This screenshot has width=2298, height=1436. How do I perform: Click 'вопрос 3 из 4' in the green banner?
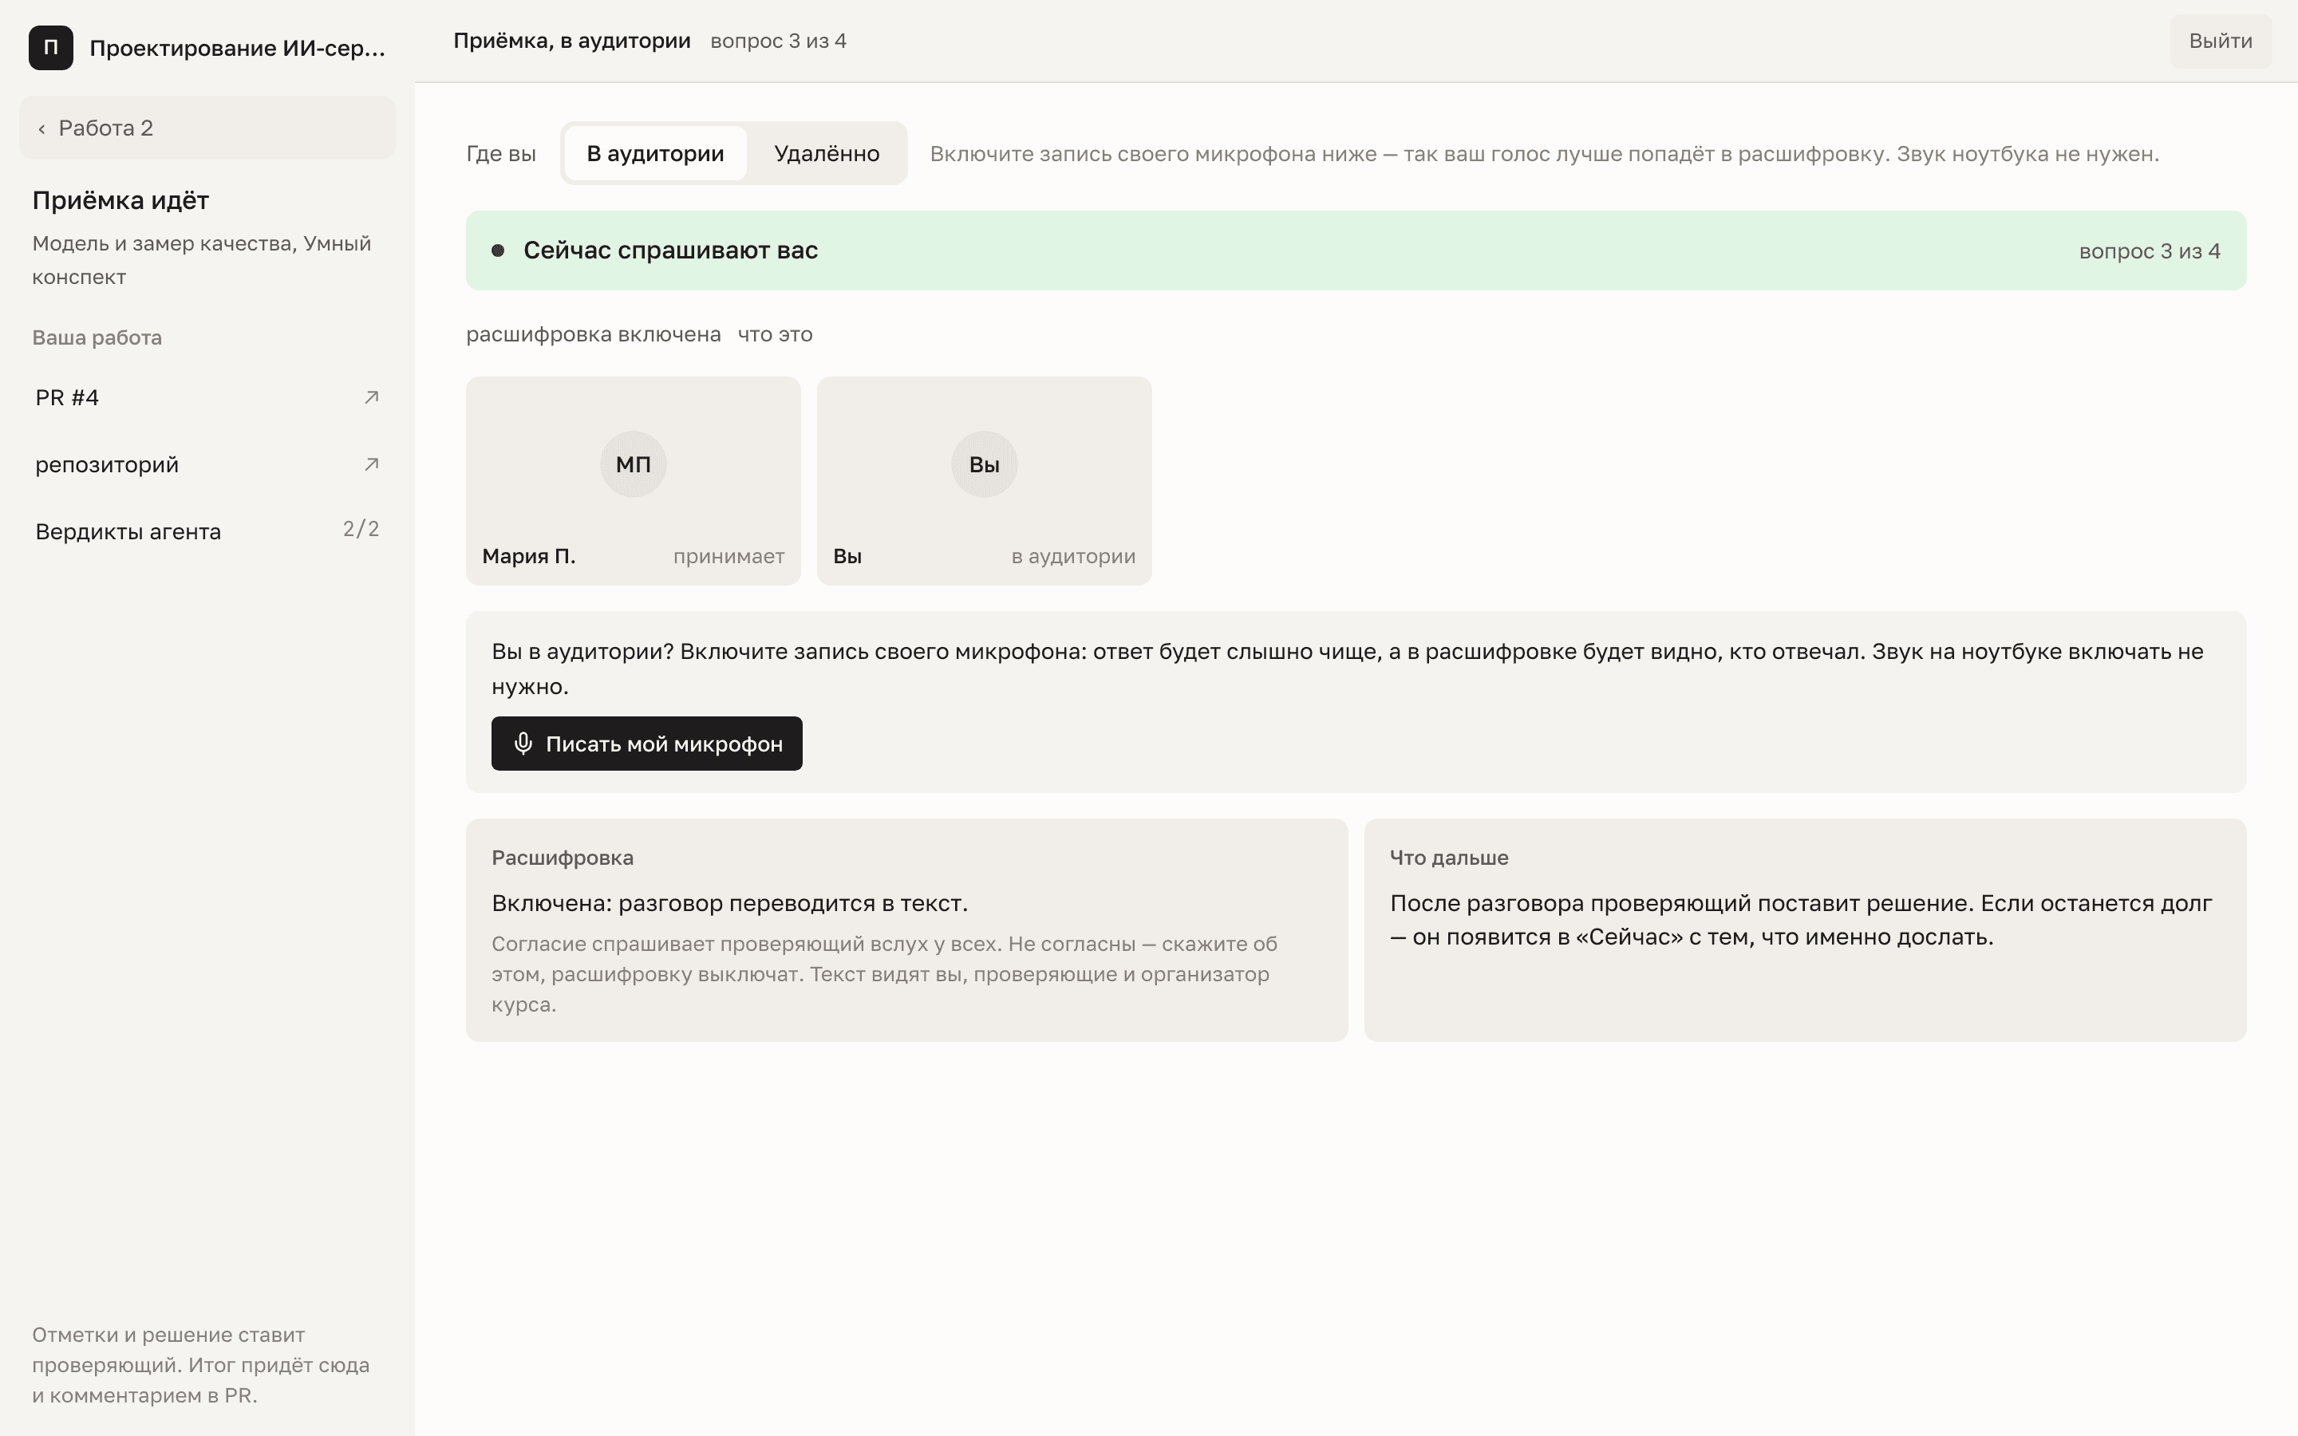2149,251
